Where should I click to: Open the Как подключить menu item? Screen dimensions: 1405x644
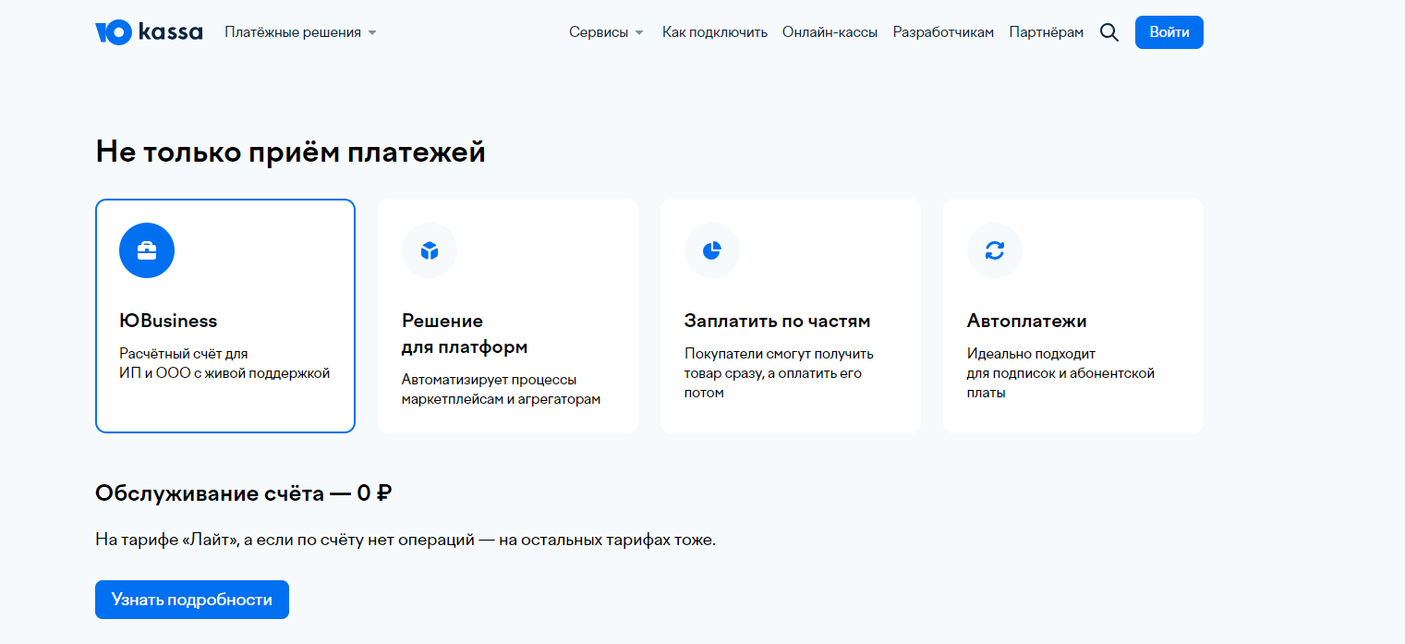pyautogui.click(x=714, y=32)
